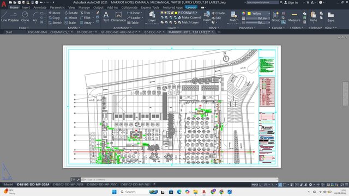Click Match Properties tool

tap(234, 17)
